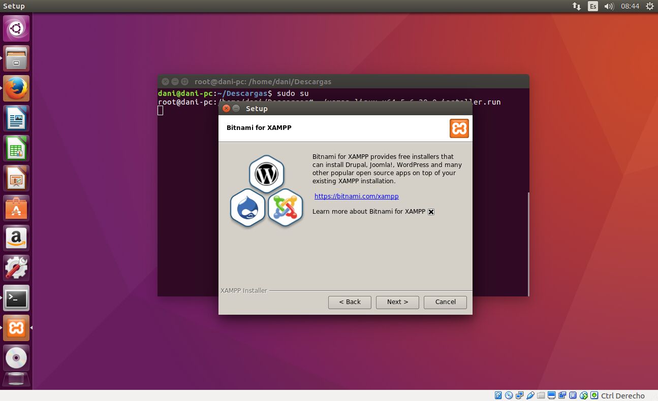Click the VirtualBox shared folders status icon
This screenshot has height=401, width=658.
click(541, 395)
